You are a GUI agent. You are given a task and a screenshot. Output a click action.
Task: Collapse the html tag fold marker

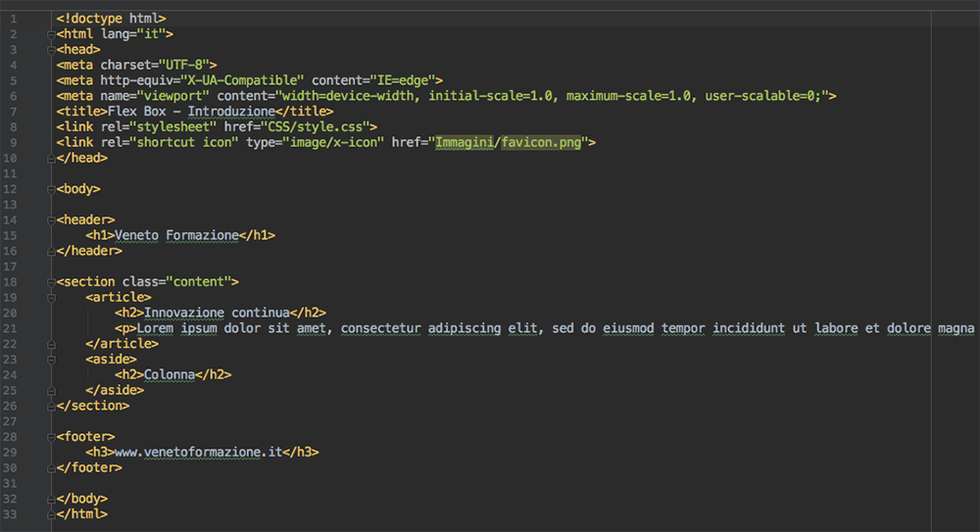pos(51,34)
